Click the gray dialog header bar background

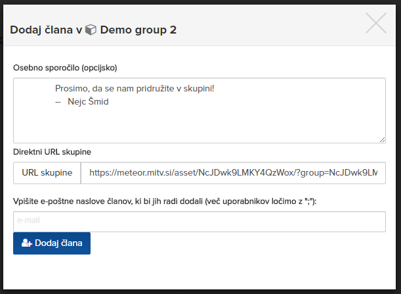point(268,26)
